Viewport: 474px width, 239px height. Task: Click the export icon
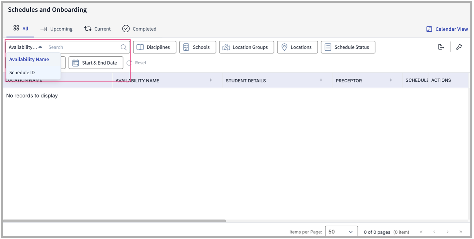pyautogui.click(x=441, y=47)
